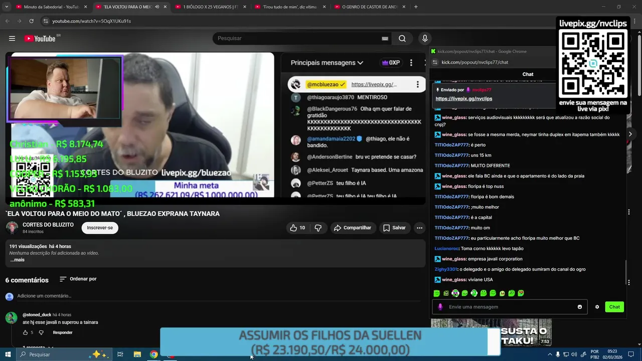Screen dimensions: 642x361
Task: Open the on-screen keyboard icon in search
Action: [x=385, y=39]
